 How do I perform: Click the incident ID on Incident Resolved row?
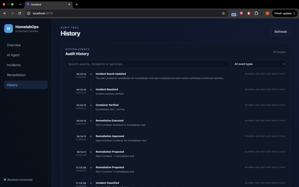(265, 89)
